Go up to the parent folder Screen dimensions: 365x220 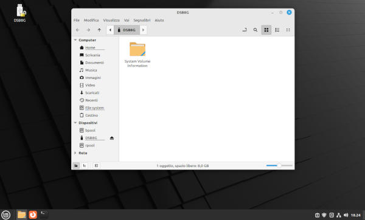(x=99, y=30)
